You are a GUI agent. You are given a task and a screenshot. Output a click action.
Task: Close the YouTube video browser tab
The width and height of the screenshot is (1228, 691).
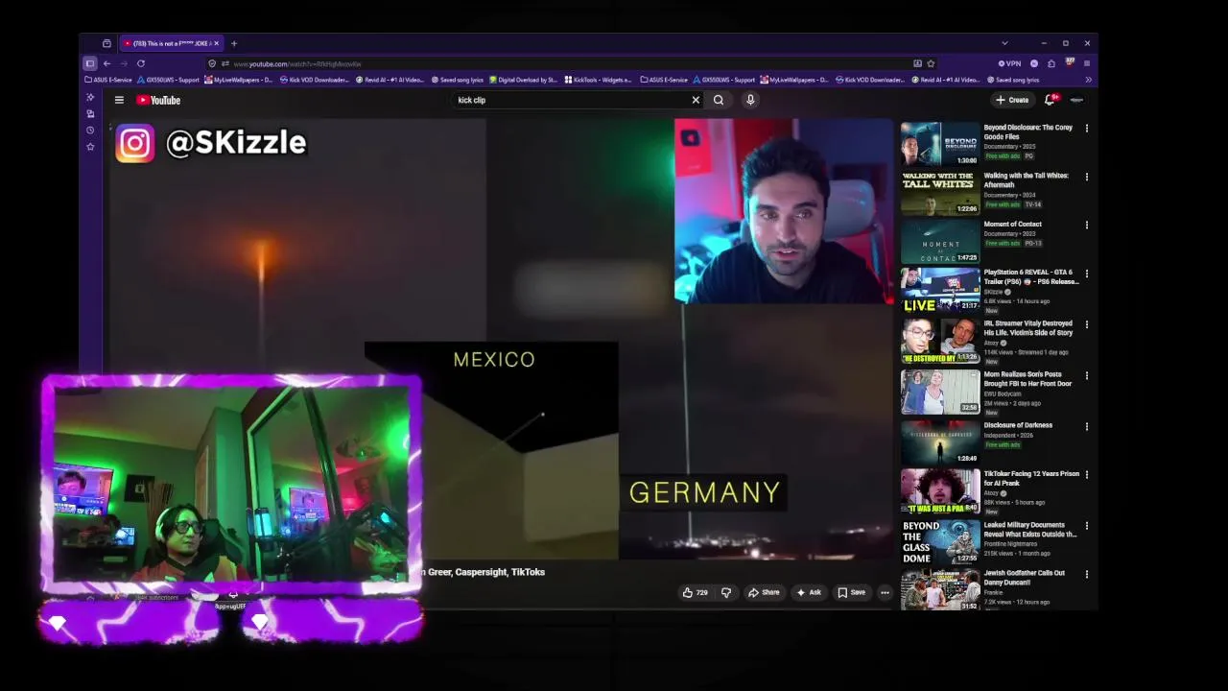pos(216,43)
